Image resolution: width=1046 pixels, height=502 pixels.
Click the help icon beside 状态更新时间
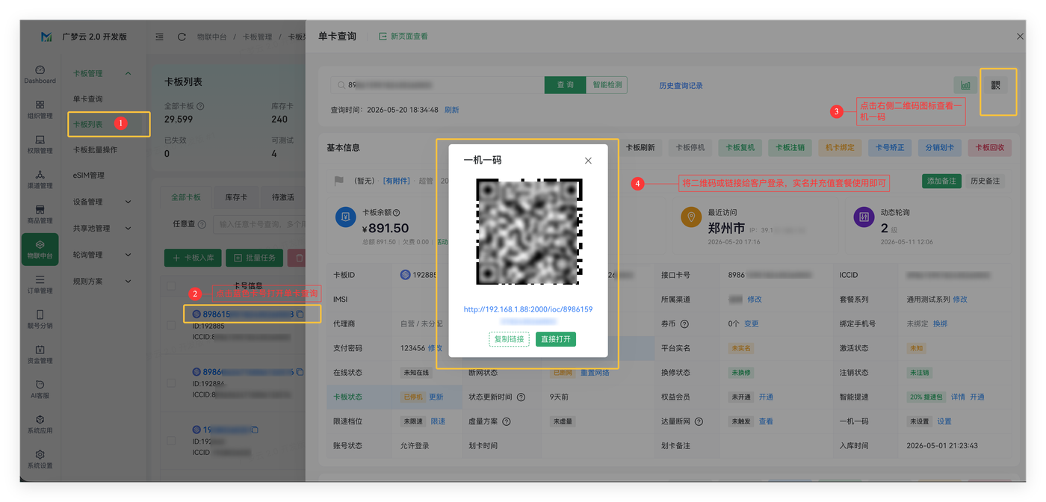click(x=521, y=397)
